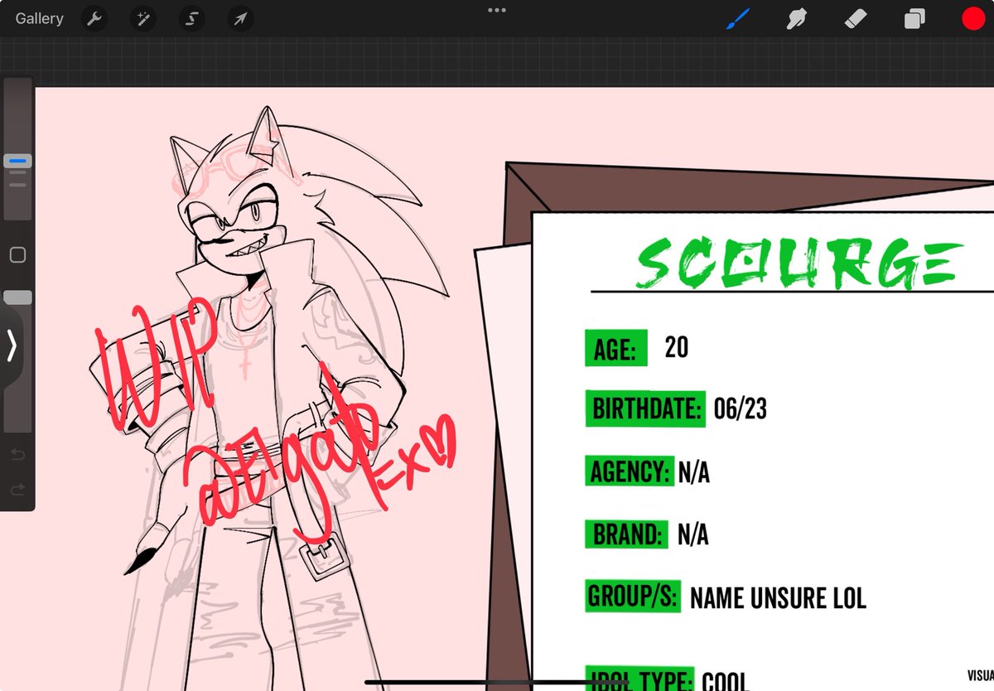Click the brush size slider handle
This screenshot has width=994, height=691.
(17, 161)
